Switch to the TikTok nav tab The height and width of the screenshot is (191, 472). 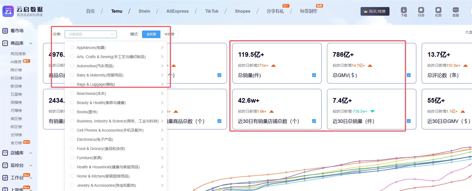(212, 11)
